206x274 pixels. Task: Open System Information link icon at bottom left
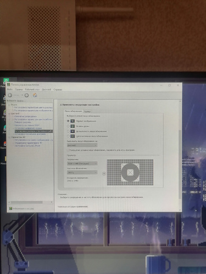[x=10, y=208]
